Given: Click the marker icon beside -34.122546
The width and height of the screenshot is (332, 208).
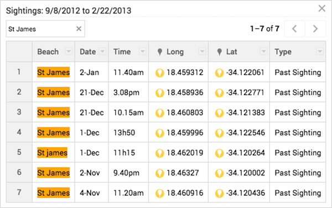Looking at the screenshot, I should pyautogui.click(x=219, y=133).
